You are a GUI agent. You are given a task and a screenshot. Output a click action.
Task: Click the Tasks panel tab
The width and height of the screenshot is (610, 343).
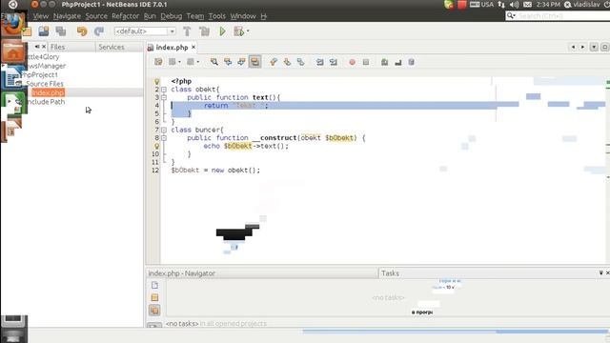click(x=390, y=273)
